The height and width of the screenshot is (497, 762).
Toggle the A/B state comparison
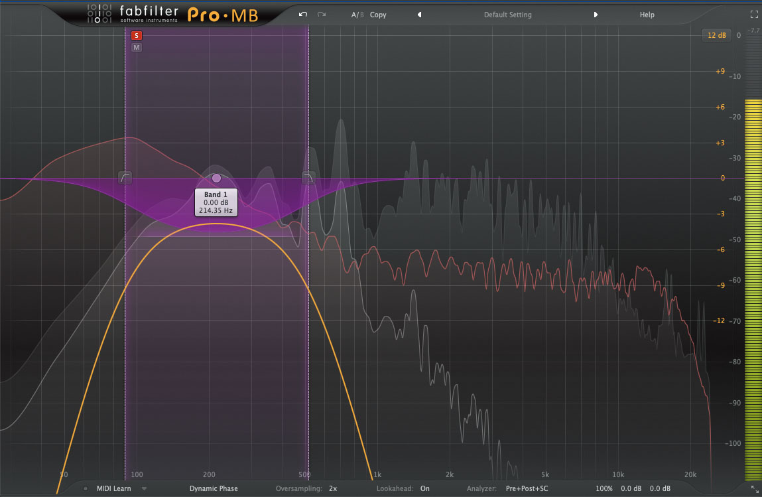357,15
